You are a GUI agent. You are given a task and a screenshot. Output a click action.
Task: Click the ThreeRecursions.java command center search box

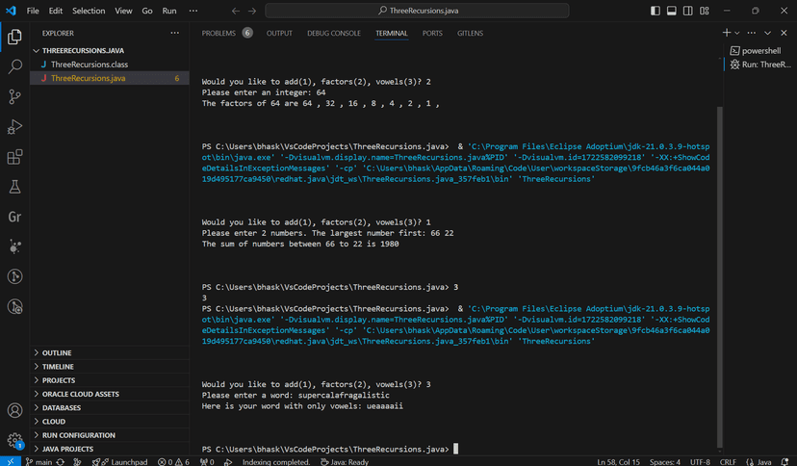pyautogui.click(x=417, y=11)
